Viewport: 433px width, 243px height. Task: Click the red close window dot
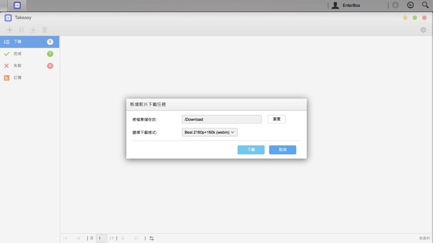coord(425,18)
